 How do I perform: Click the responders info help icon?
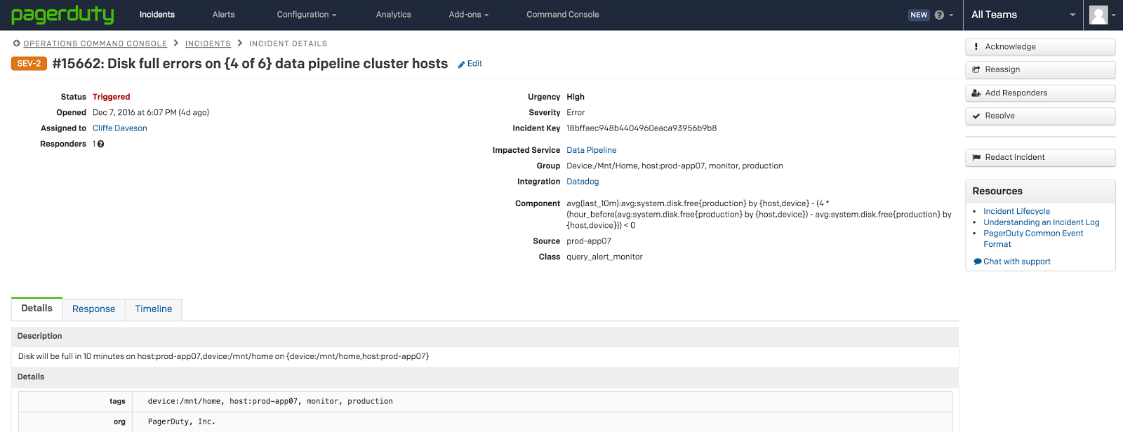101,144
